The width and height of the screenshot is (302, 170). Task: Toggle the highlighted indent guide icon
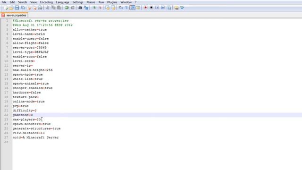pyautogui.click(x=132, y=8)
